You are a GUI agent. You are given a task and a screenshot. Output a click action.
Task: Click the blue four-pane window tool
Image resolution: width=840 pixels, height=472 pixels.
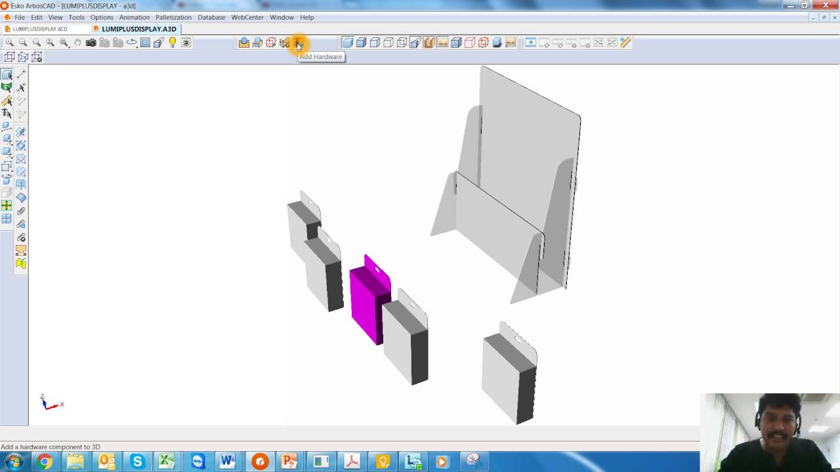[7, 217]
